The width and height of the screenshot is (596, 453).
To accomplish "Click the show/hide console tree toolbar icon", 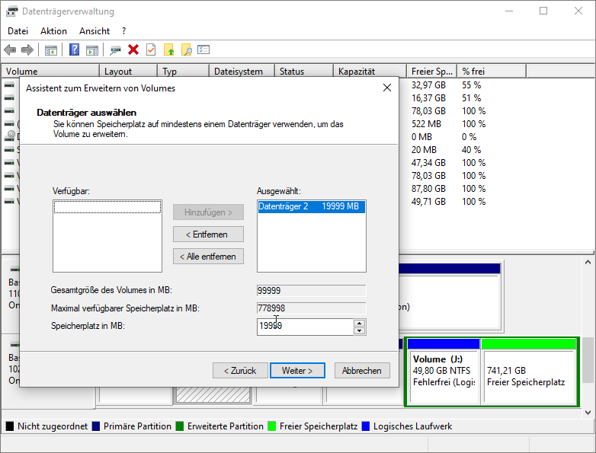I will [51, 50].
